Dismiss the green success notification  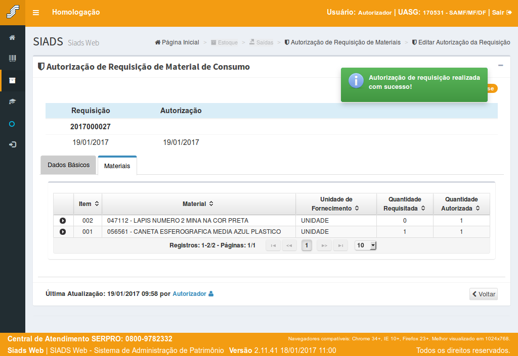tap(414, 85)
